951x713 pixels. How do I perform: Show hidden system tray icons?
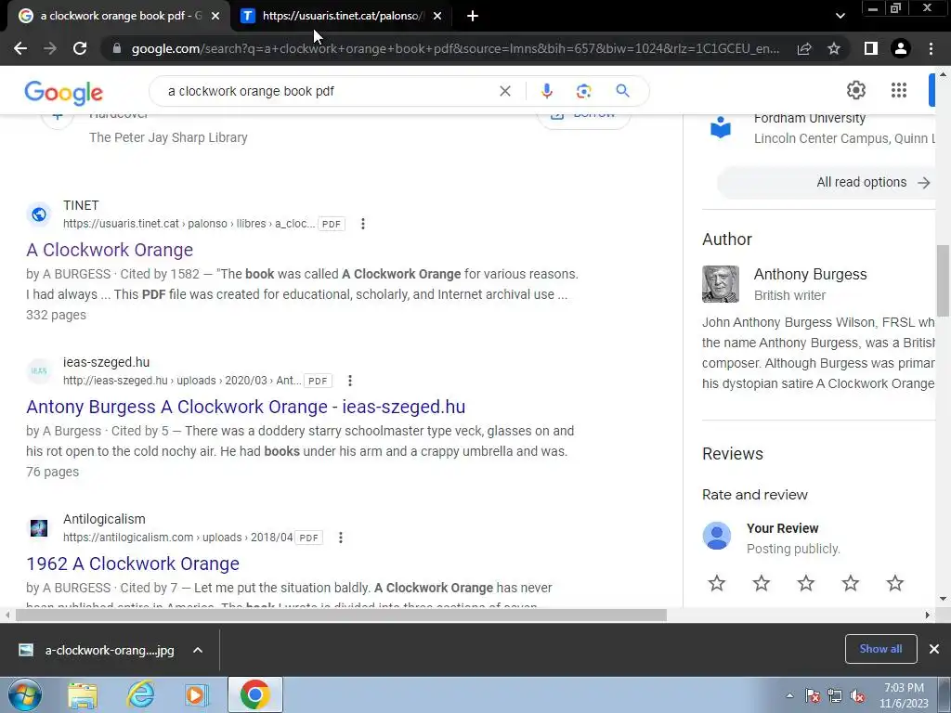pos(789,696)
